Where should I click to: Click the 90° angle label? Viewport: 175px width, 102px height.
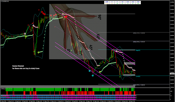(100, 17)
